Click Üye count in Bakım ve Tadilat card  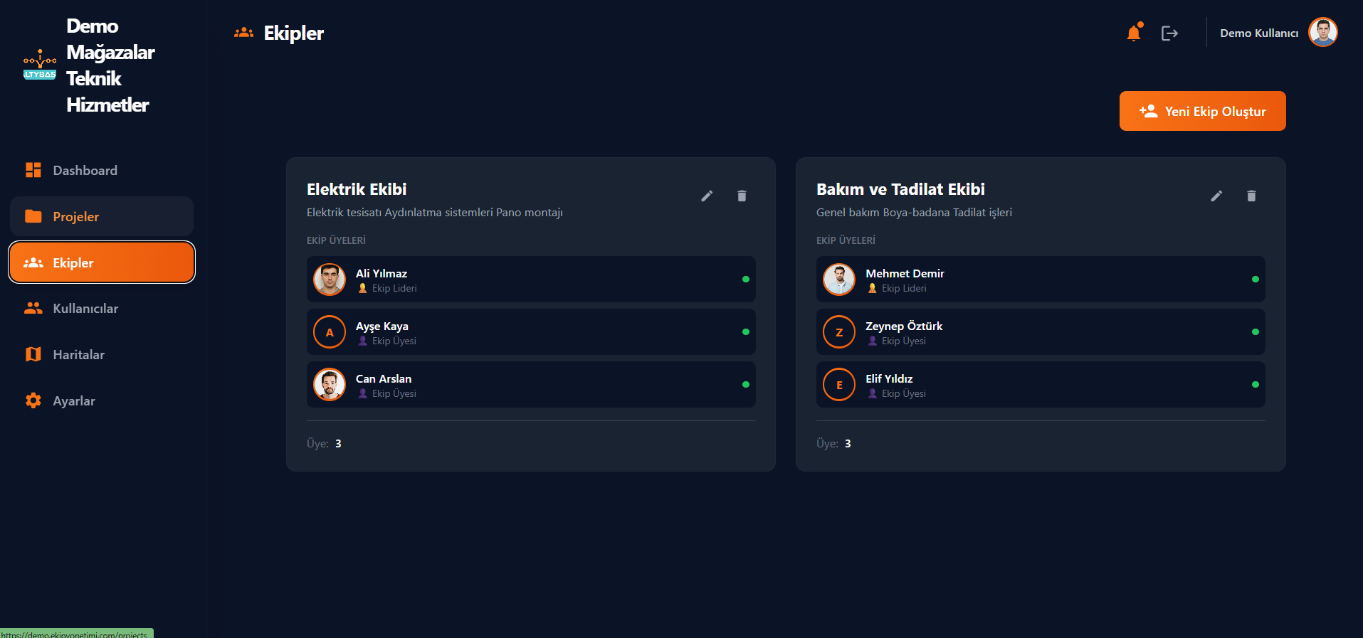click(833, 443)
